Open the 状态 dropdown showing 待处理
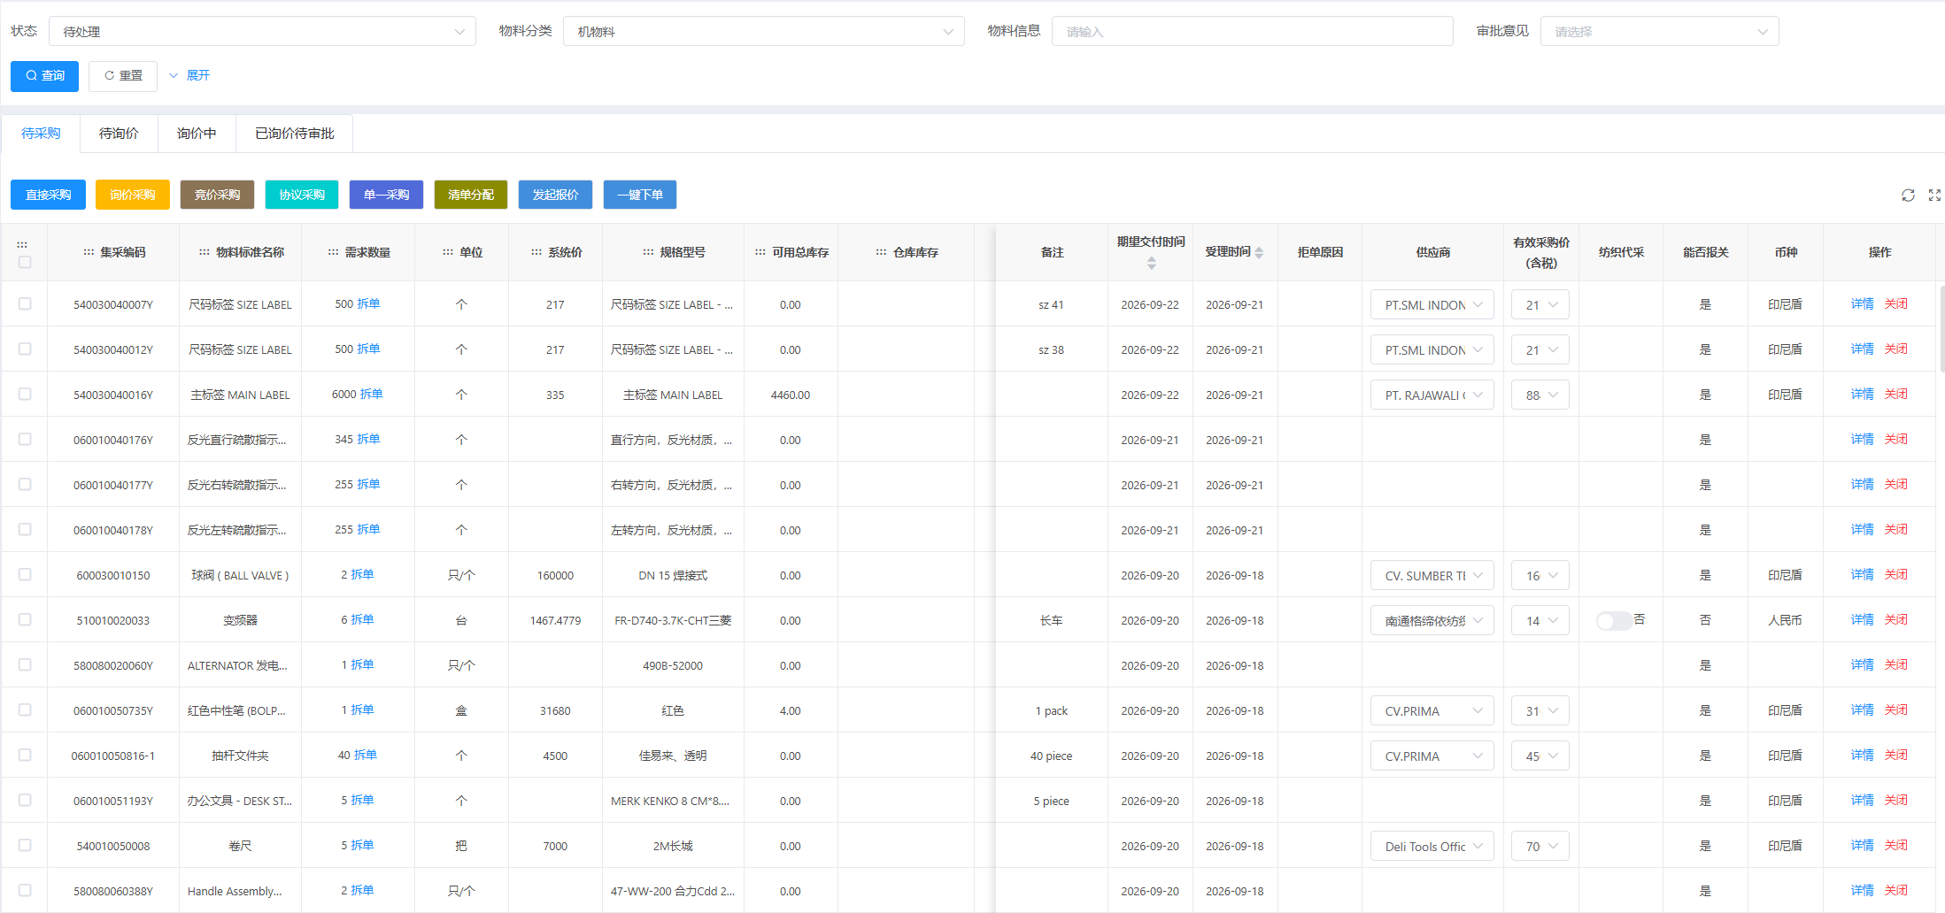The image size is (1945, 913). [263, 32]
